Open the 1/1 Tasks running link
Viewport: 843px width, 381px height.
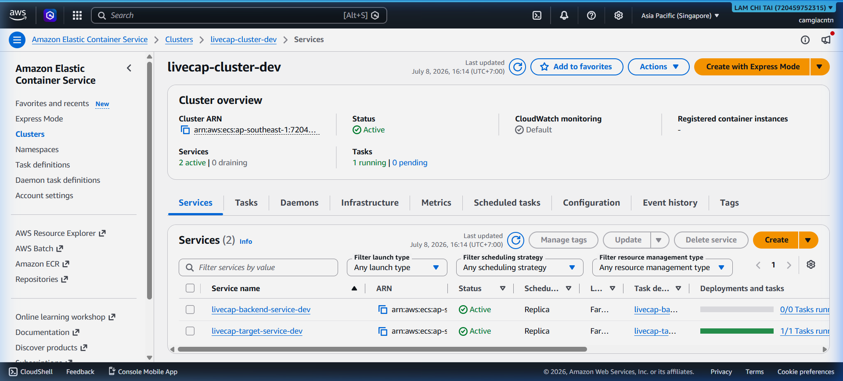(804, 331)
